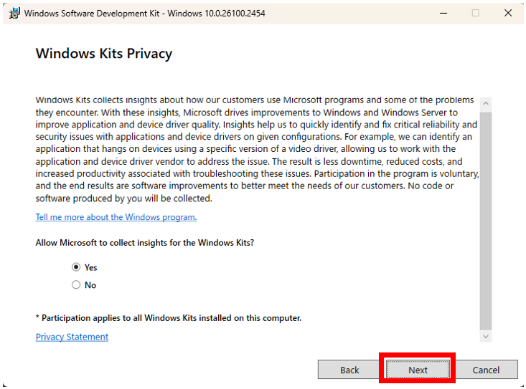Close the Windows SDK installer window
The width and height of the screenshot is (526, 389).
[508, 13]
